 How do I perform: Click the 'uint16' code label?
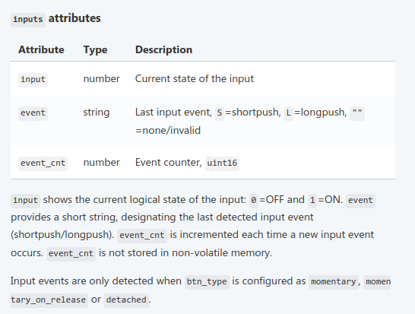click(222, 163)
